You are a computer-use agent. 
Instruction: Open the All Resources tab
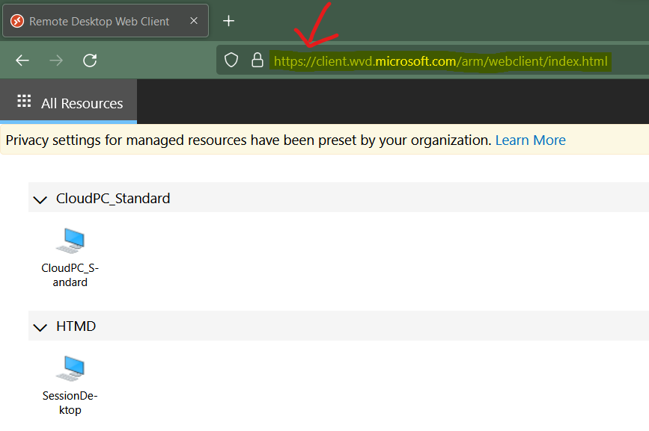click(69, 103)
